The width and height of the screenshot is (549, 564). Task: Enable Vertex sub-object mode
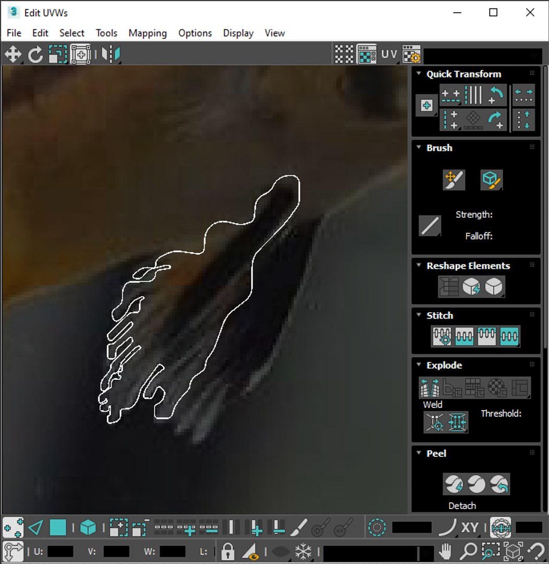coord(13,527)
